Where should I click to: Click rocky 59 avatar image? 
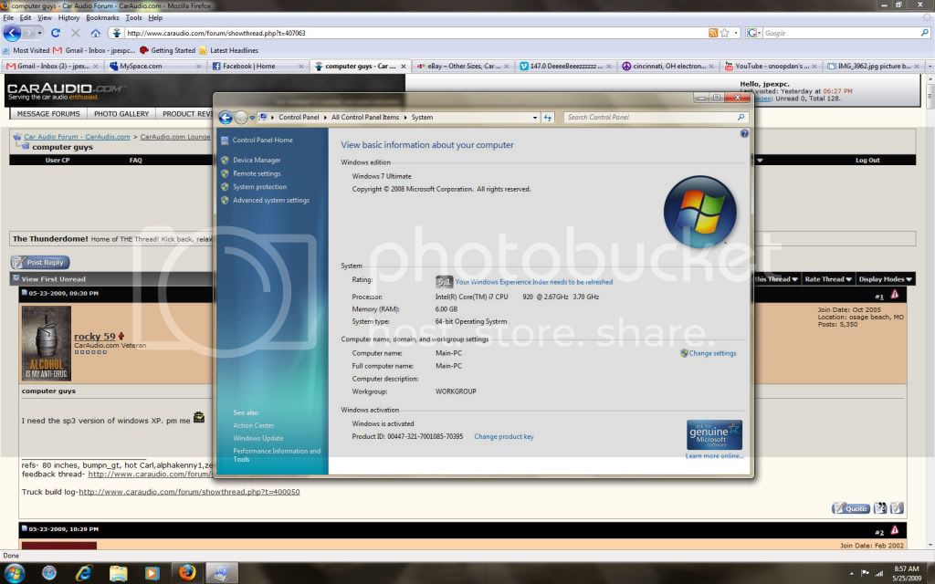coord(47,343)
